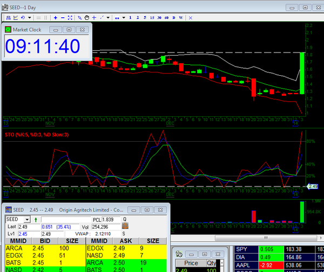This screenshot has height=272, width=324.
Task: Select the Weekly (W) timeframe
Action: click(181, 18)
